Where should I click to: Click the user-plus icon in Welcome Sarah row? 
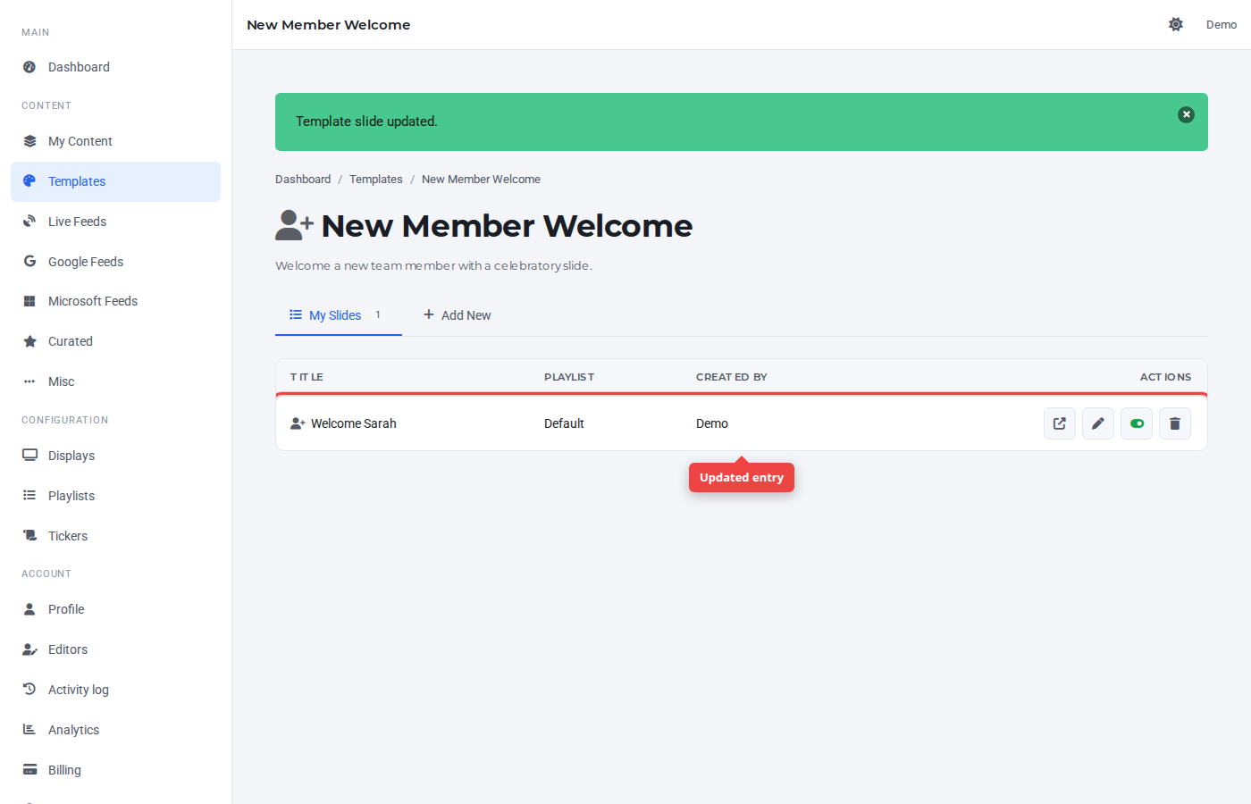[x=298, y=423]
